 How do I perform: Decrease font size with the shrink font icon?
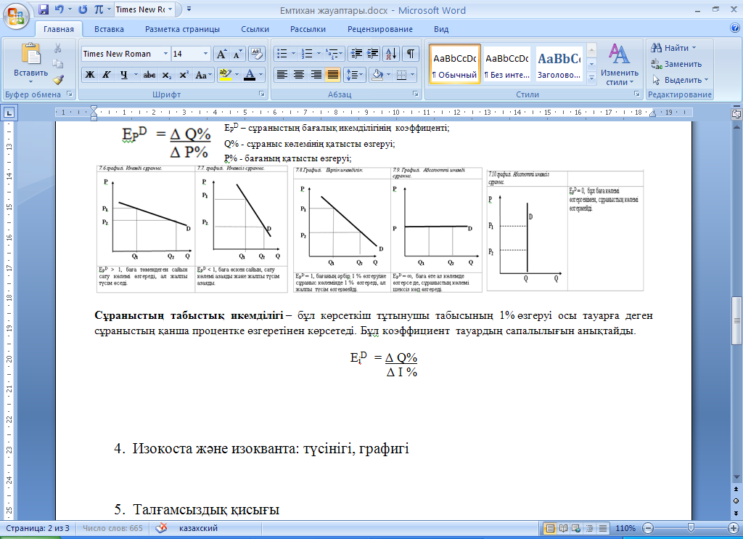(237, 54)
